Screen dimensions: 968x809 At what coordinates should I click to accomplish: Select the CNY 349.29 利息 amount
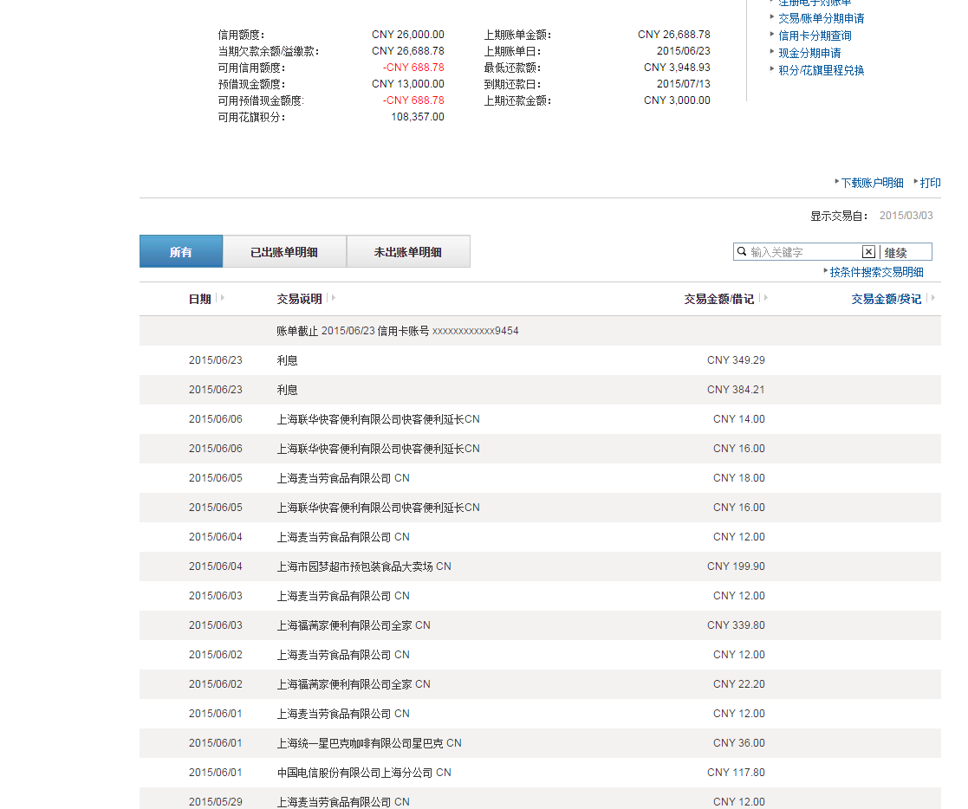(736, 359)
